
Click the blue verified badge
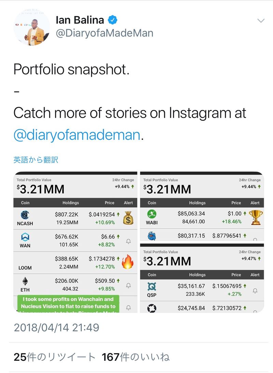[x=113, y=20]
